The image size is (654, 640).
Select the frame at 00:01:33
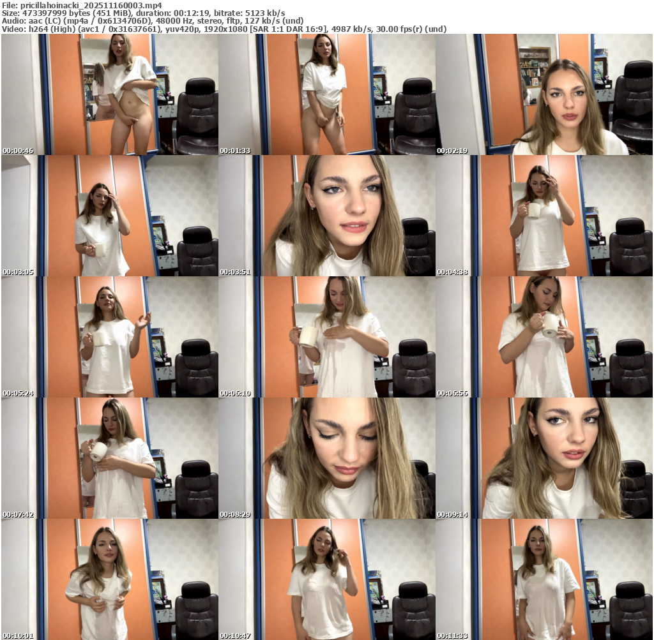(327, 94)
